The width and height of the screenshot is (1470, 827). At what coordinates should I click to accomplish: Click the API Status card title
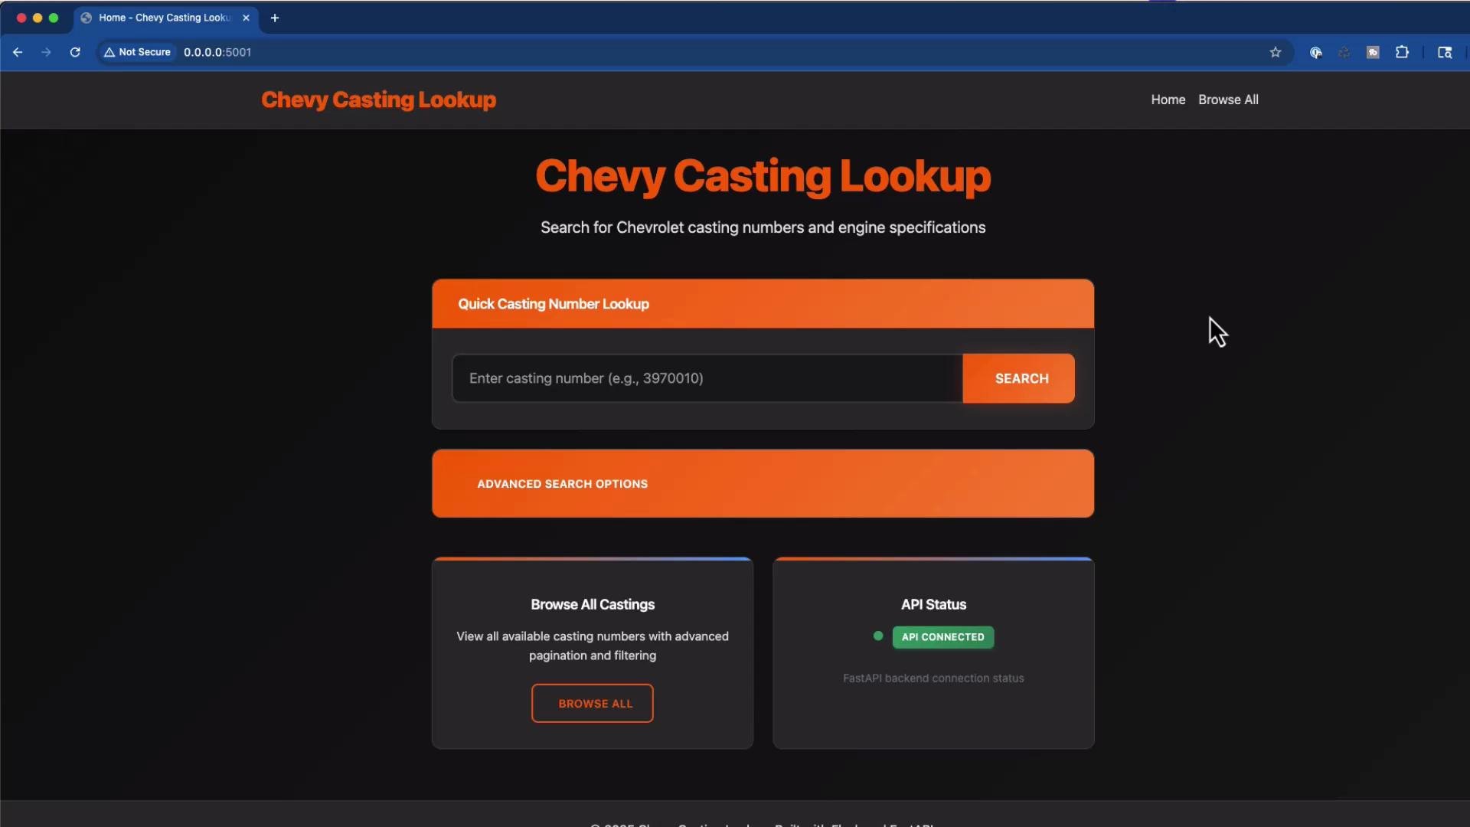point(933,604)
